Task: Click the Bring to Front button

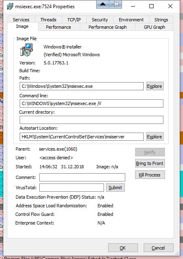Action: (x=150, y=163)
